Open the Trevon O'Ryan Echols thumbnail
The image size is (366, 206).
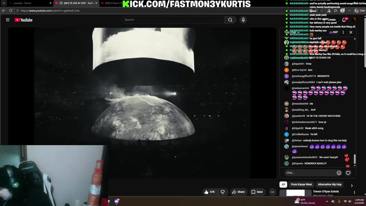click(x=296, y=193)
